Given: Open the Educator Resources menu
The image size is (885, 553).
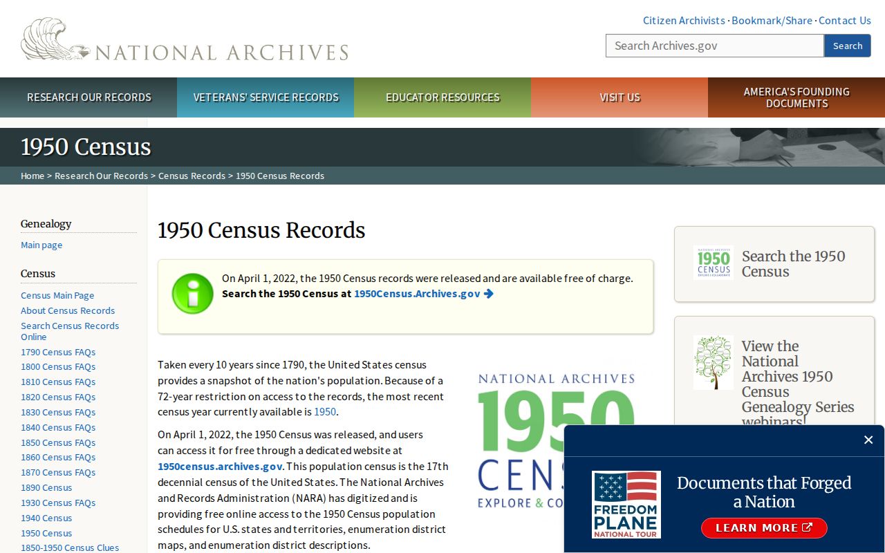Looking at the screenshot, I should coord(442,97).
